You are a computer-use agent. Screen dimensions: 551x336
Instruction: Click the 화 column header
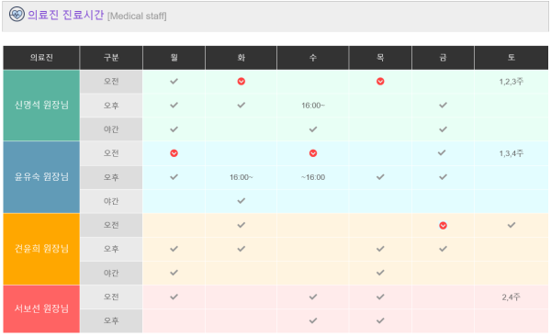tap(241, 58)
